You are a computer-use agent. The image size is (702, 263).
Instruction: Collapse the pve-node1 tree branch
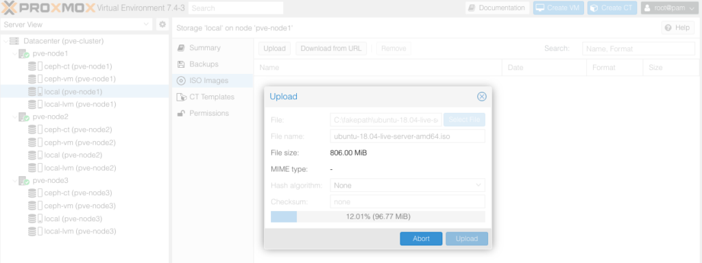click(x=14, y=53)
